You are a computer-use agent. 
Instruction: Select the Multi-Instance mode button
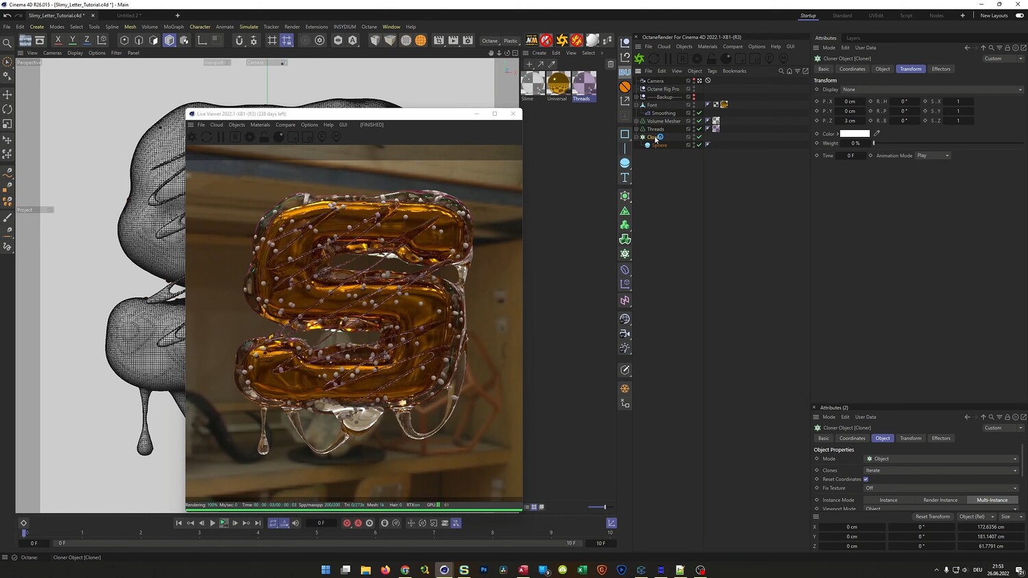click(x=992, y=500)
